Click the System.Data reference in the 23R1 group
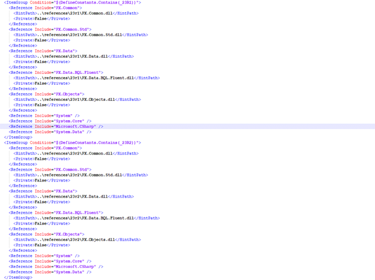This screenshot has height=280, width=375. (x=50, y=132)
